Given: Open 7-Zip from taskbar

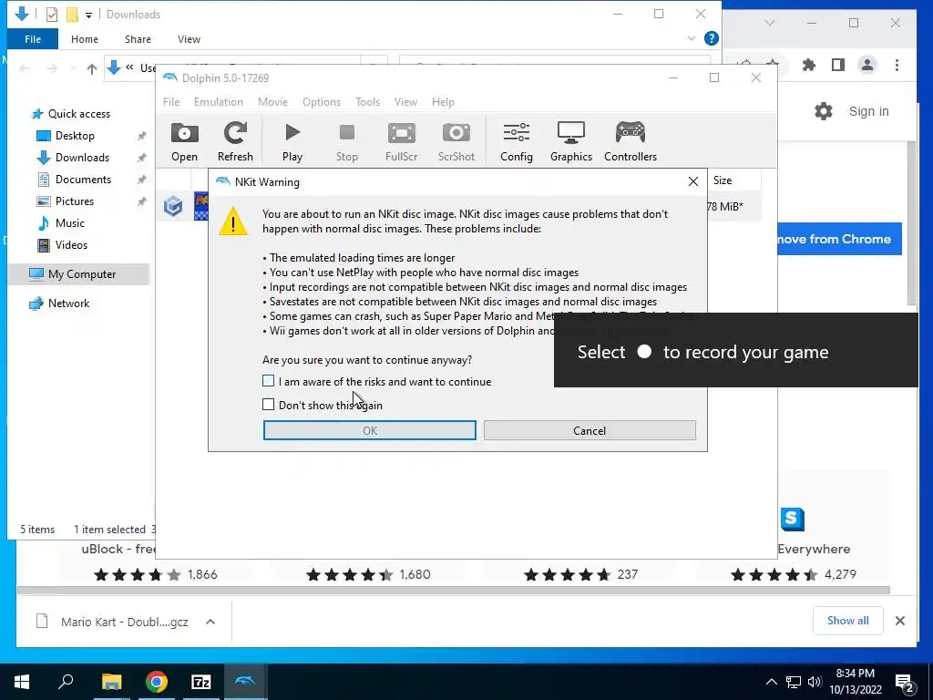Looking at the screenshot, I should coord(201,682).
